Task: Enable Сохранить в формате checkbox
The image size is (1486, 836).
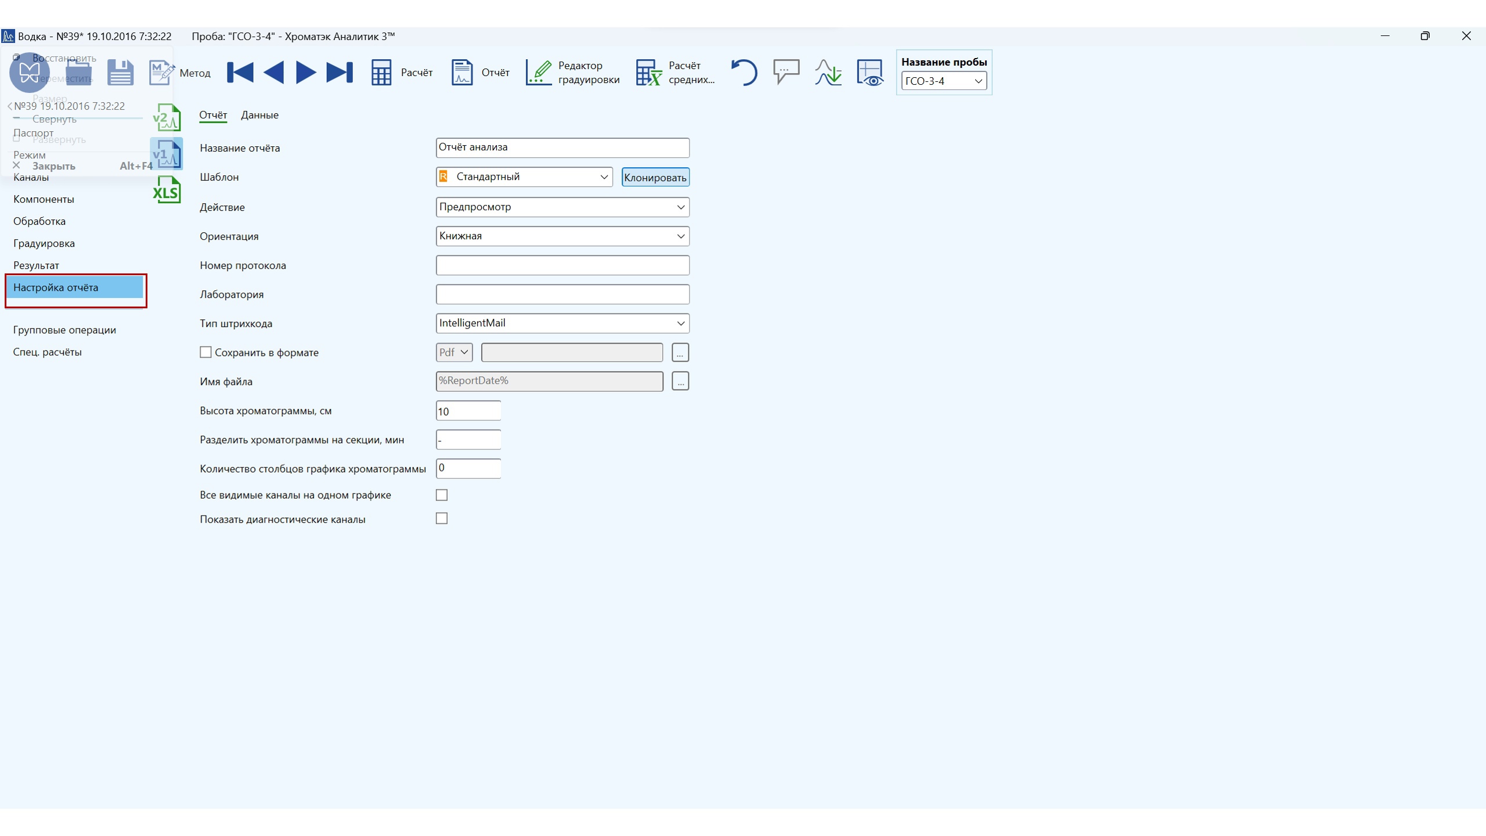Action: pyautogui.click(x=205, y=352)
